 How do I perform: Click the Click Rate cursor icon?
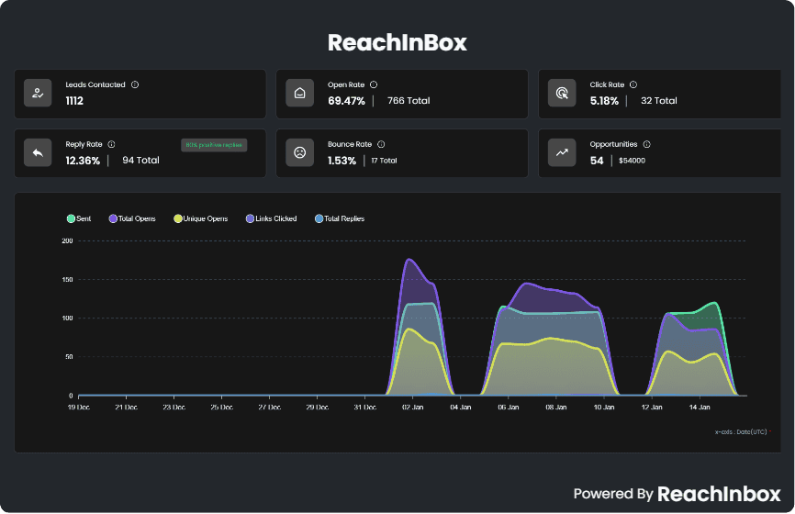[x=562, y=93]
